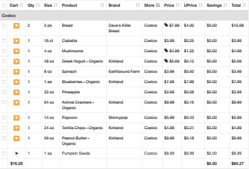Click the Blueberries - Organic row checkbox
Screen dimensions: 249x169
[4, 82]
